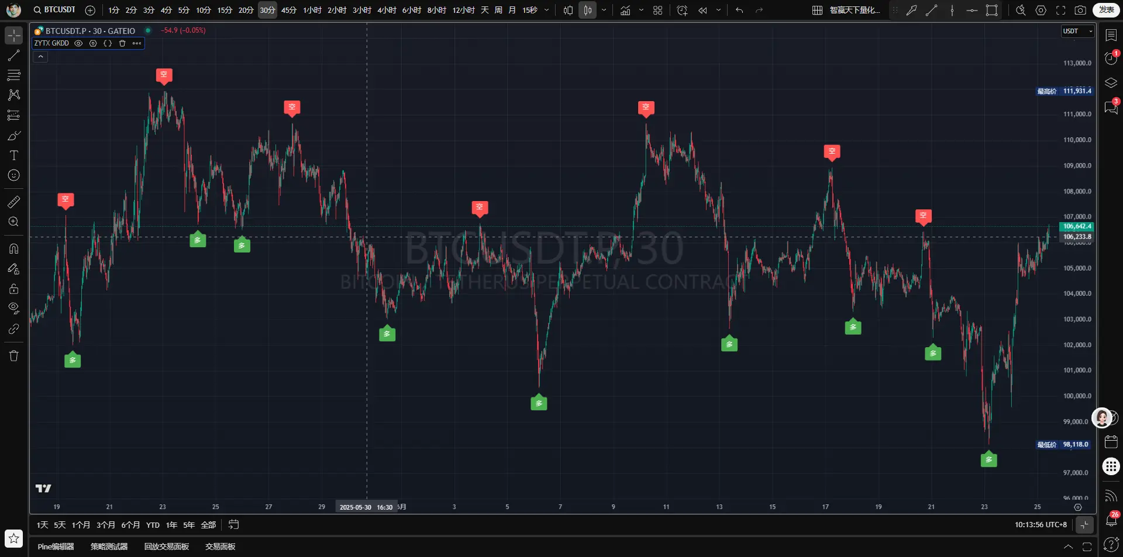Open the forecasting and measurement tools
The image size is (1123, 557).
(14, 115)
